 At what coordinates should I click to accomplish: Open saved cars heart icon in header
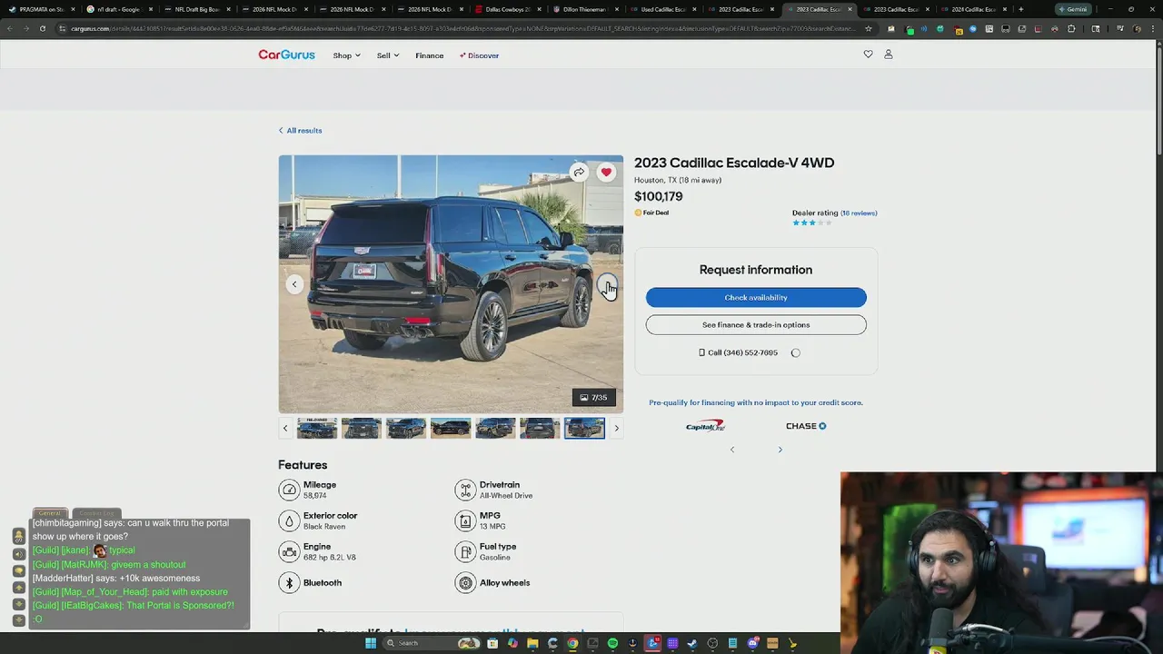tap(868, 54)
